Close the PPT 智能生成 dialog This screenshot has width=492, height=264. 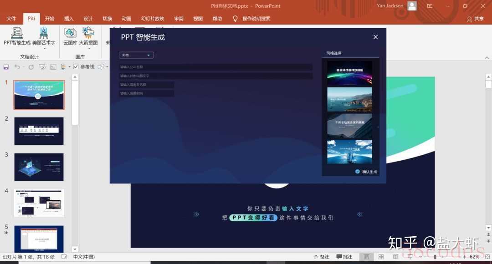[x=375, y=37]
